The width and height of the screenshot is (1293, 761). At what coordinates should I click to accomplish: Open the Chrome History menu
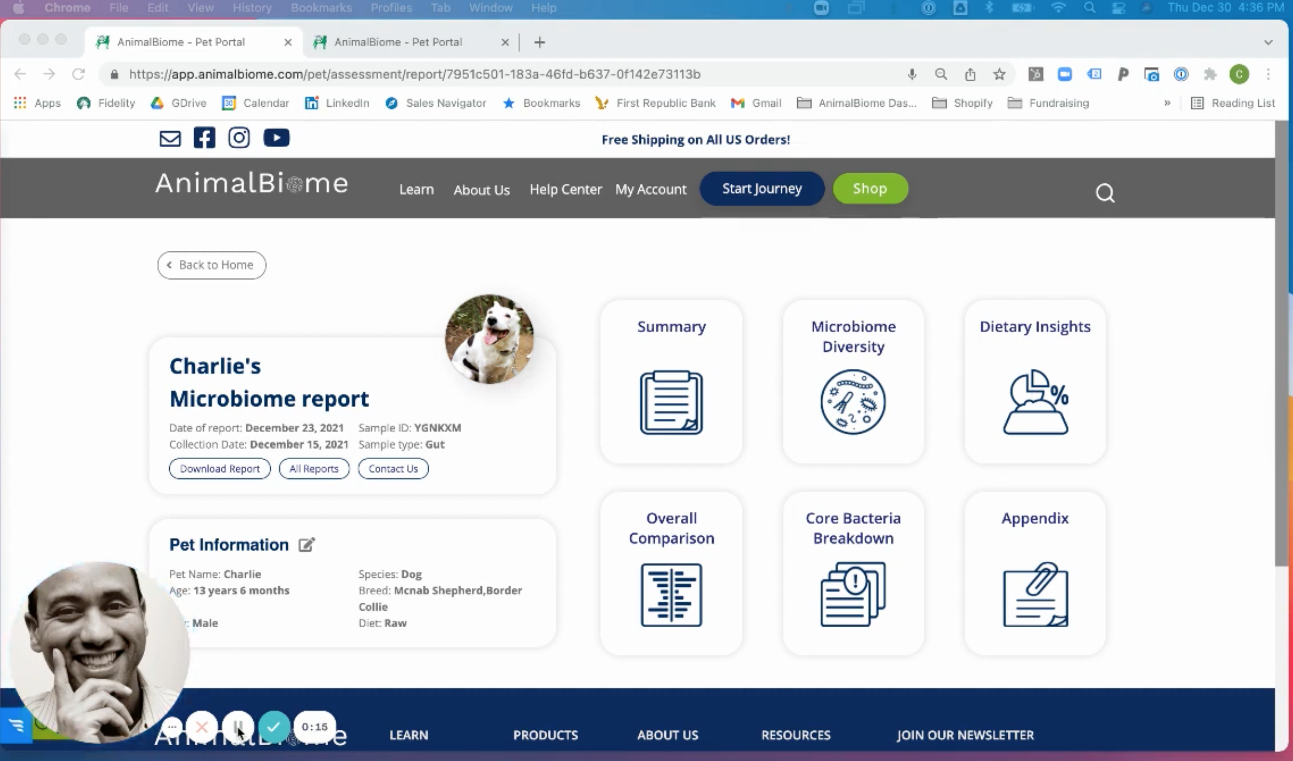pyautogui.click(x=252, y=8)
